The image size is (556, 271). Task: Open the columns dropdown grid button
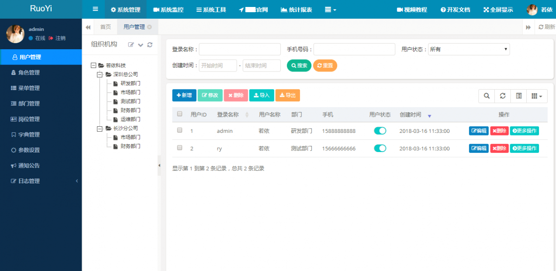[x=537, y=96]
